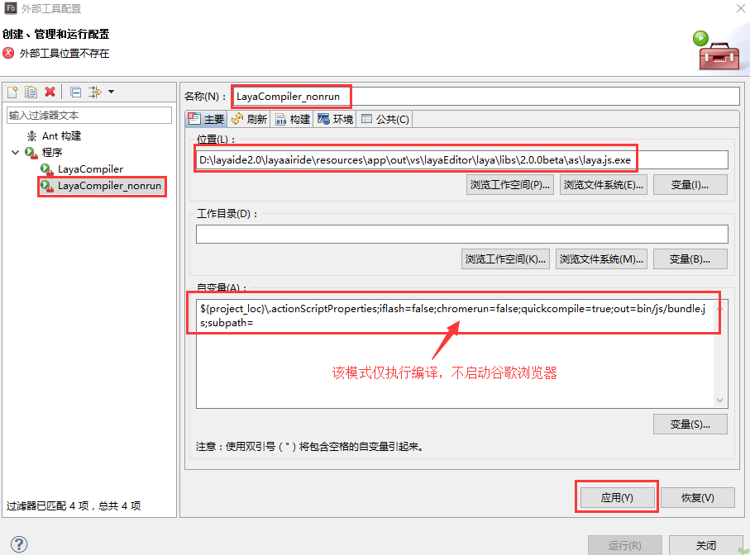
Task: Open dropdown arrow next to filter icon
Action: coord(111,92)
